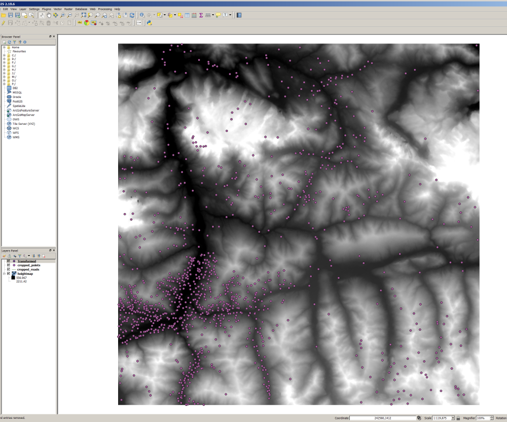Screen dimensions: 507x422
Task: Open the Scale dropdown in status bar
Action: [x=453, y=418]
